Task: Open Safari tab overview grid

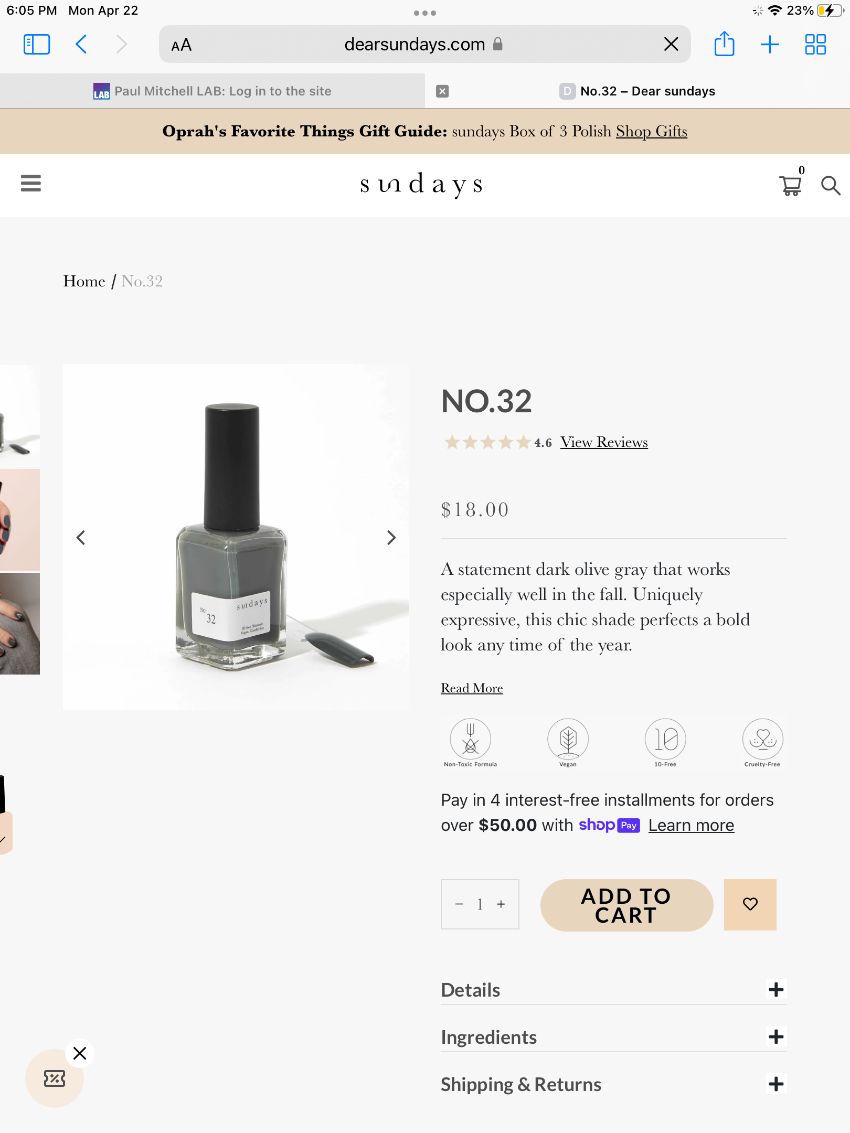Action: point(815,44)
